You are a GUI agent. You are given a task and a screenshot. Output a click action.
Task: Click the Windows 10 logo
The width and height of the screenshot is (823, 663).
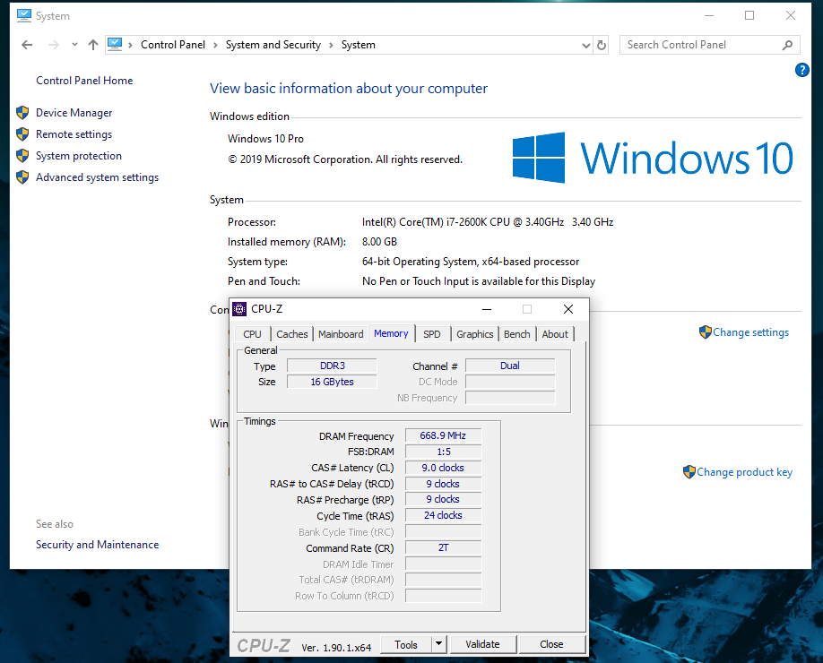pos(653,158)
